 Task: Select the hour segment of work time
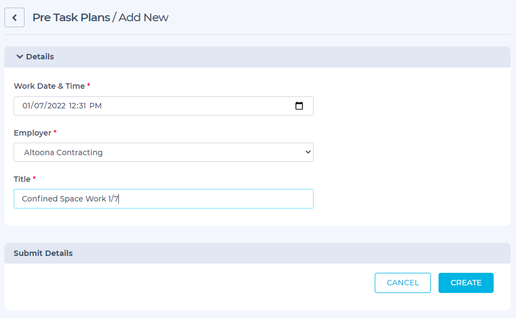(73, 106)
